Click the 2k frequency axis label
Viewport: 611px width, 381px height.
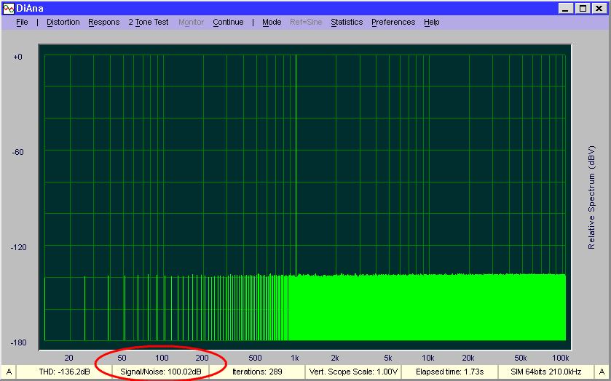pos(335,358)
